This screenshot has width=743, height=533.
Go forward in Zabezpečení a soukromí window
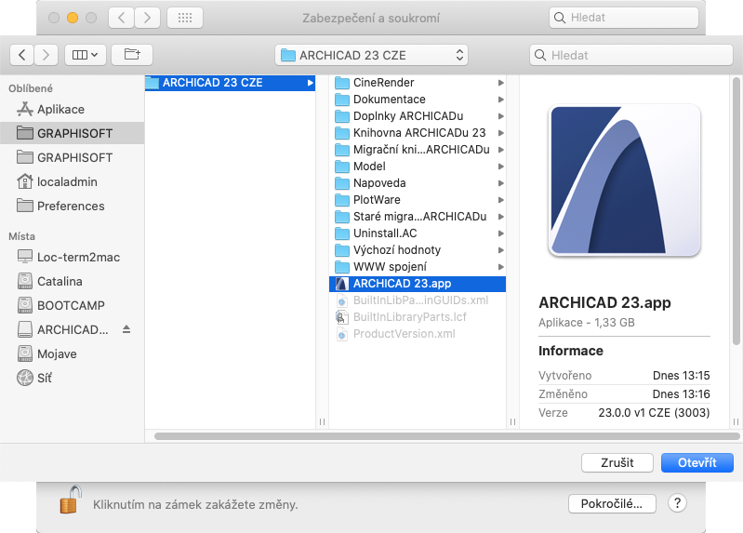point(147,18)
